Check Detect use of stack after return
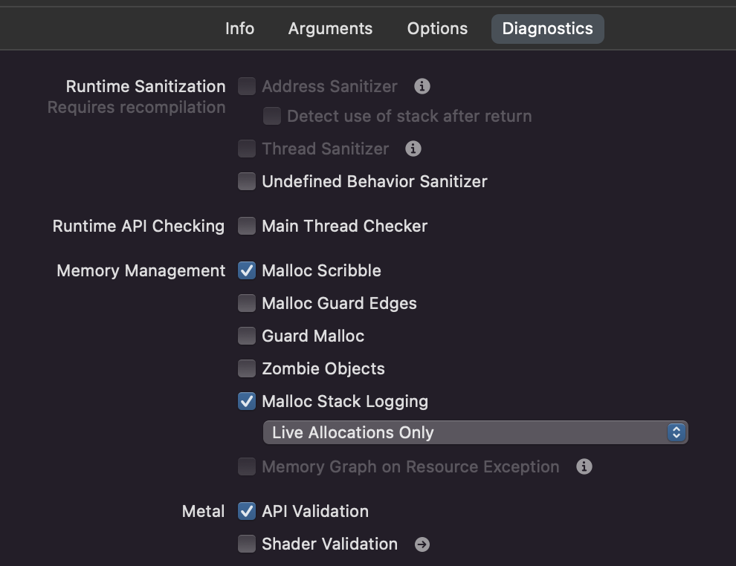The width and height of the screenshot is (736, 566). [272, 116]
